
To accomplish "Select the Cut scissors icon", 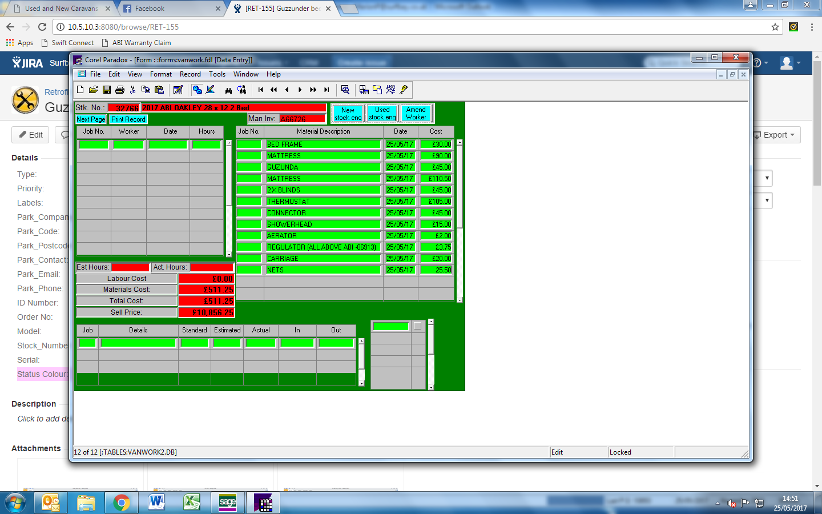I will (x=133, y=90).
